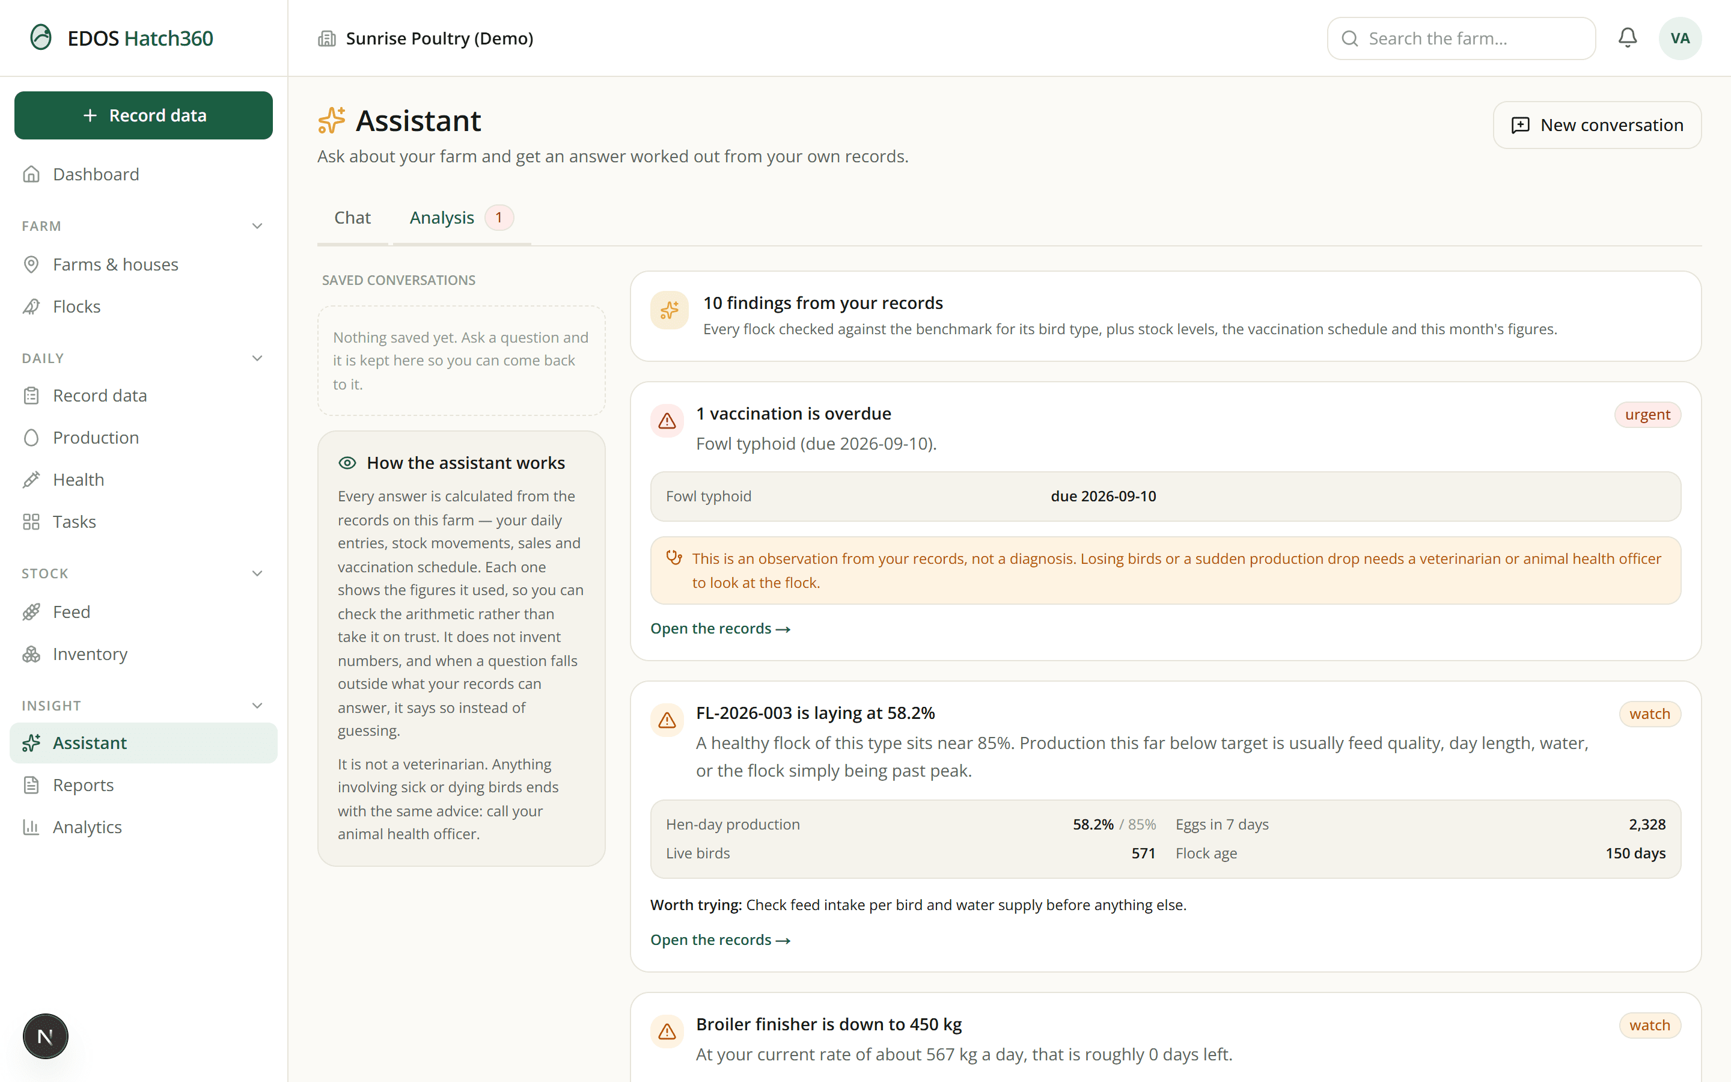1731x1082 pixels.
Task: Open Analytics in the sidebar
Action: [143, 828]
